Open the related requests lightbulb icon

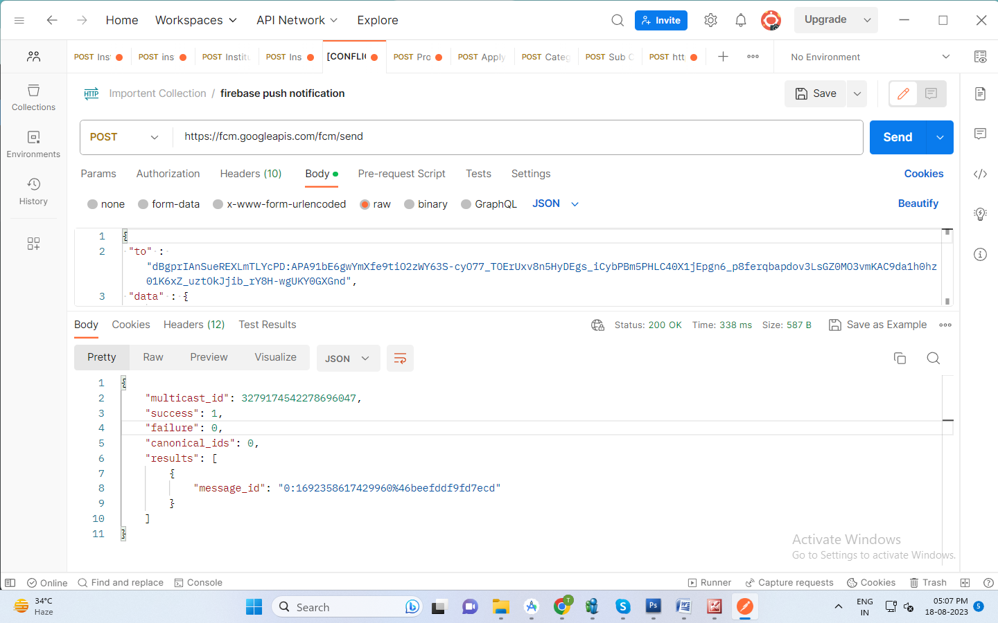click(980, 214)
